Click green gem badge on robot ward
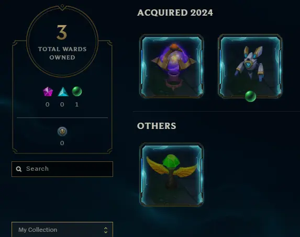The height and width of the screenshot is (237, 300). point(250,96)
